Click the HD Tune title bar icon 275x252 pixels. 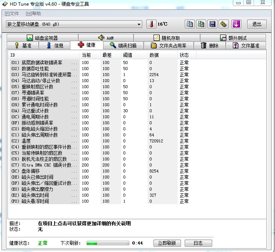5,4
